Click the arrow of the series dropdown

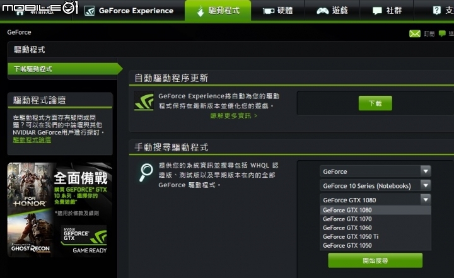coord(426,185)
